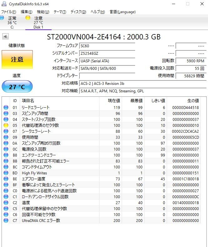Click the yellow 注意 health status button

(x=17, y=59)
